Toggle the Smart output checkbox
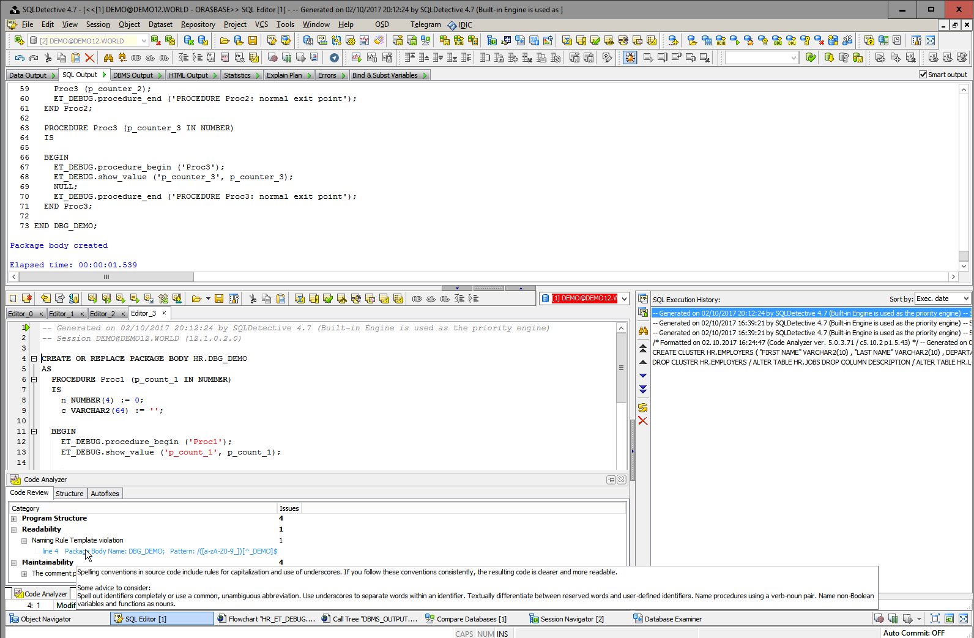The height and width of the screenshot is (638, 974). coord(923,75)
